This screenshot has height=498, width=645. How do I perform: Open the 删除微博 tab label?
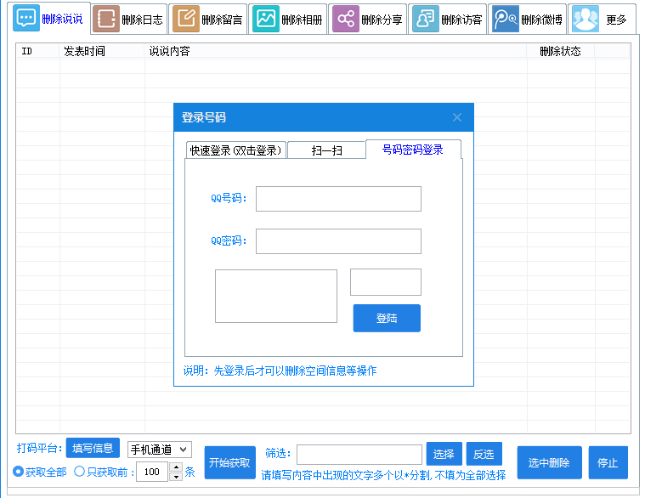tap(541, 20)
